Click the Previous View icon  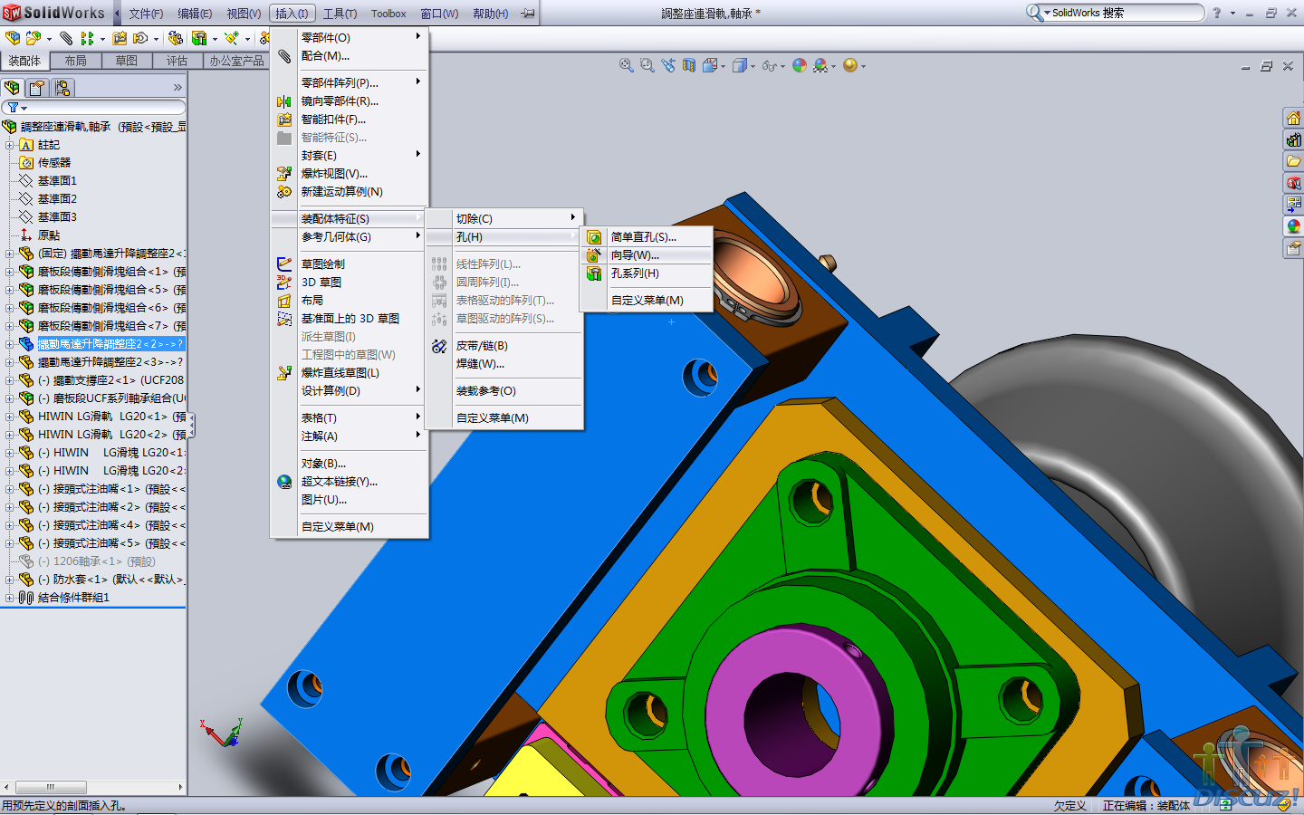click(668, 65)
